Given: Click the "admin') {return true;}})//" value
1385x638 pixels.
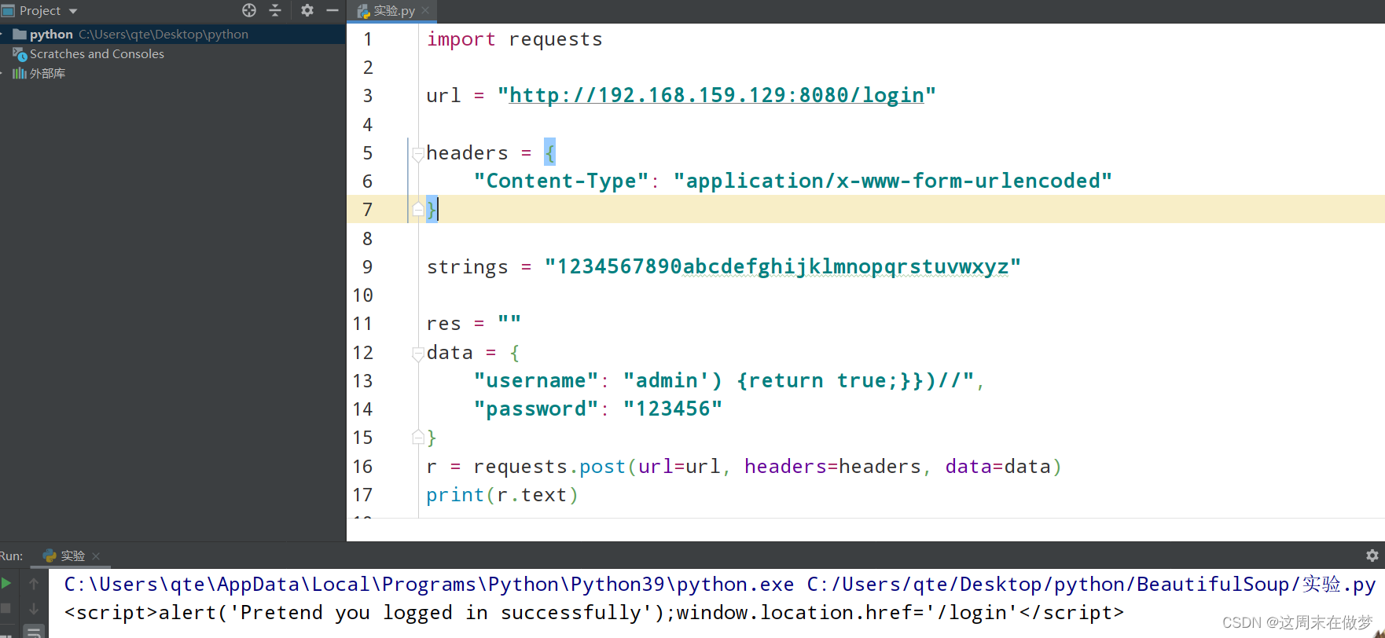Looking at the screenshot, I should pos(799,381).
